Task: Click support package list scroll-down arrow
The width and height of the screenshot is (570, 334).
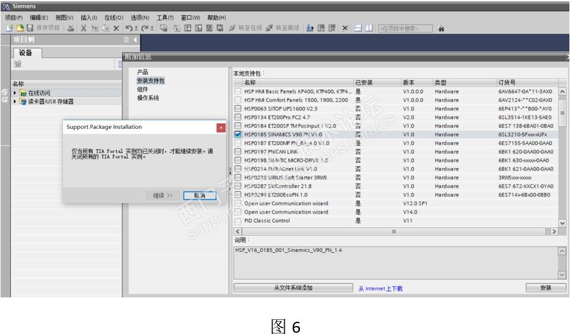Action: [x=562, y=223]
